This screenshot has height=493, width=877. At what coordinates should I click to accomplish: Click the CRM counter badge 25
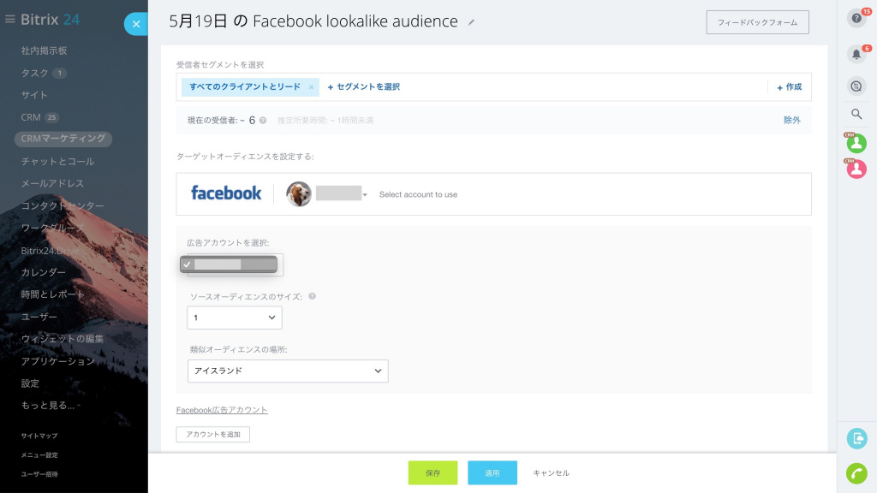coord(52,117)
